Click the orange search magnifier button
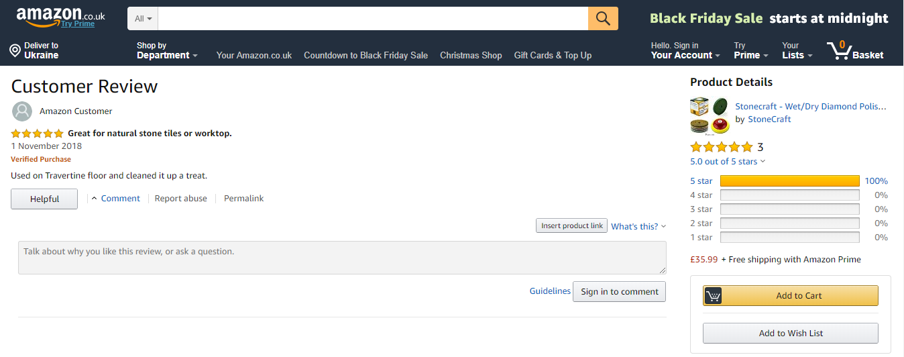 point(603,19)
